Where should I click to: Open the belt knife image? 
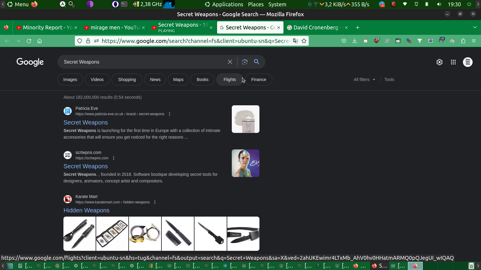tap(243, 234)
